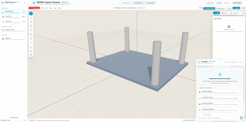Click the front-right cylindrical column in viewport
This screenshot has width=246, height=122.
tap(156, 63)
